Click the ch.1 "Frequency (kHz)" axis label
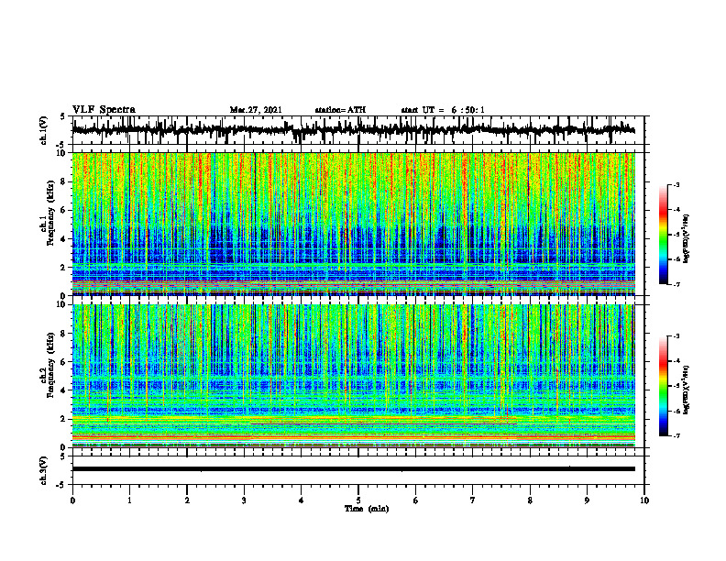 [50, 213]
